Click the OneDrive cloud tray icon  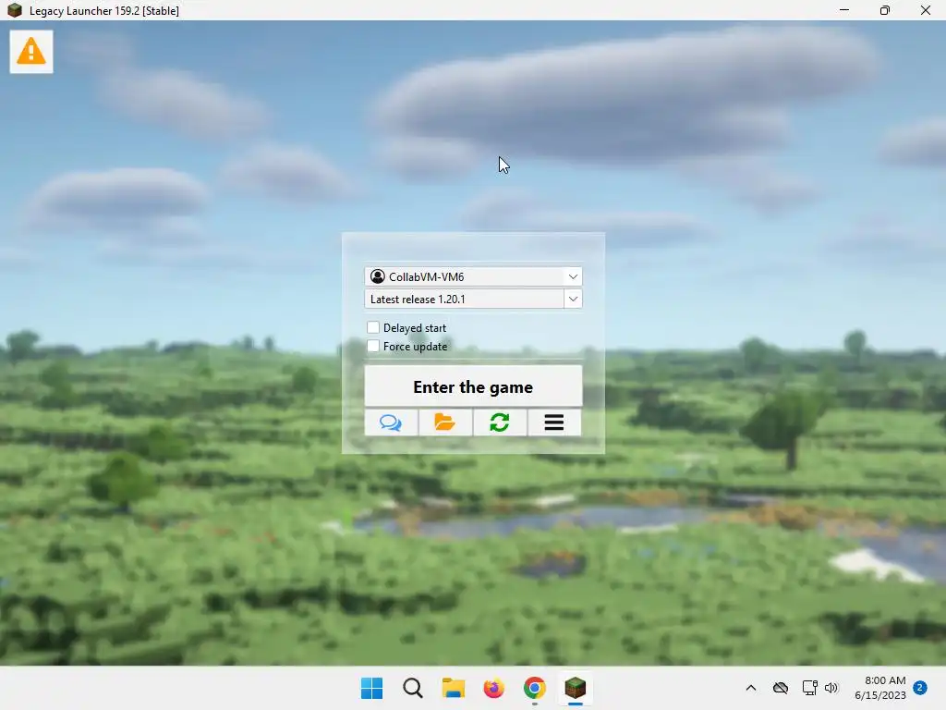781,688
